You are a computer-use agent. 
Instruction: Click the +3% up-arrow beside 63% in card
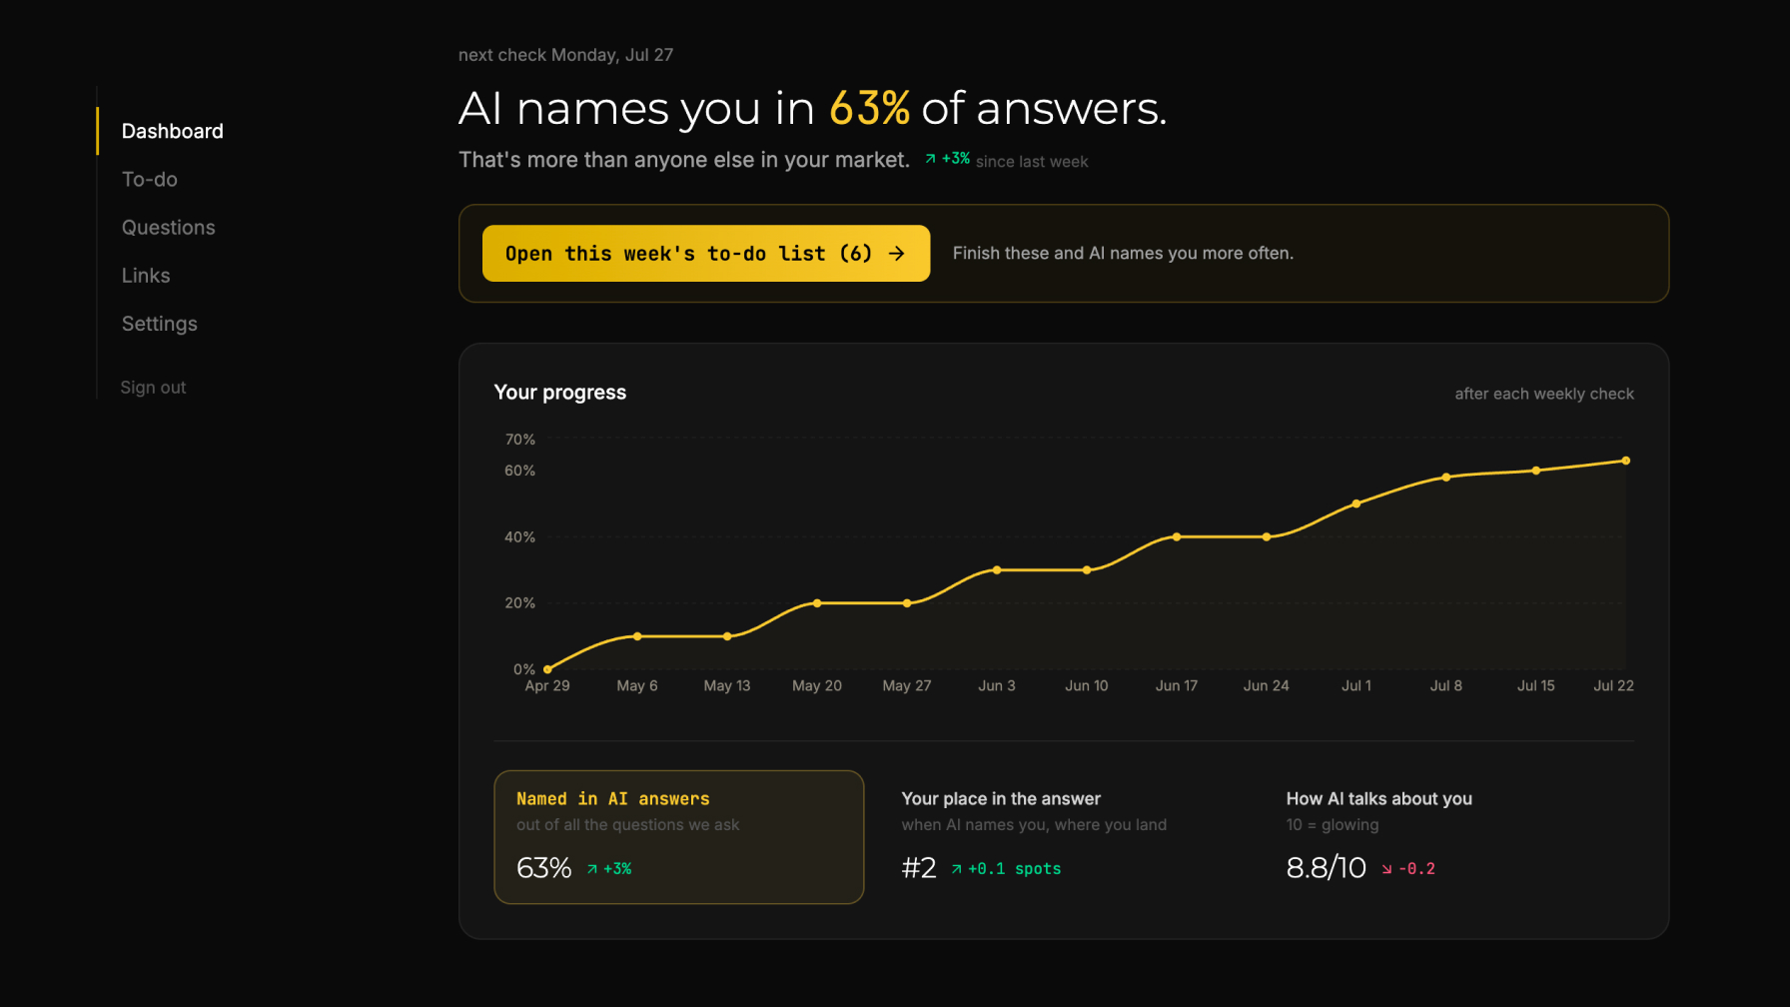pyautogui.click(x=592, y=869)
